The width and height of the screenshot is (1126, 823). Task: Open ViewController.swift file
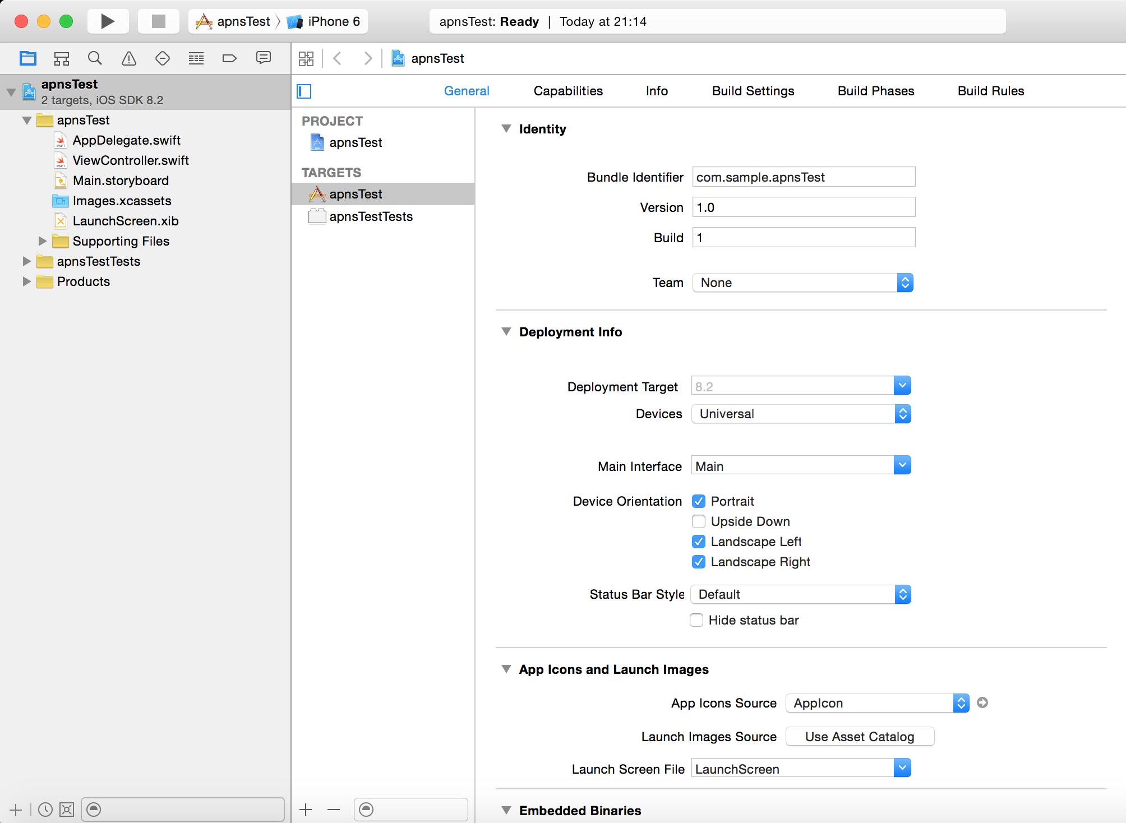point(122,160)
